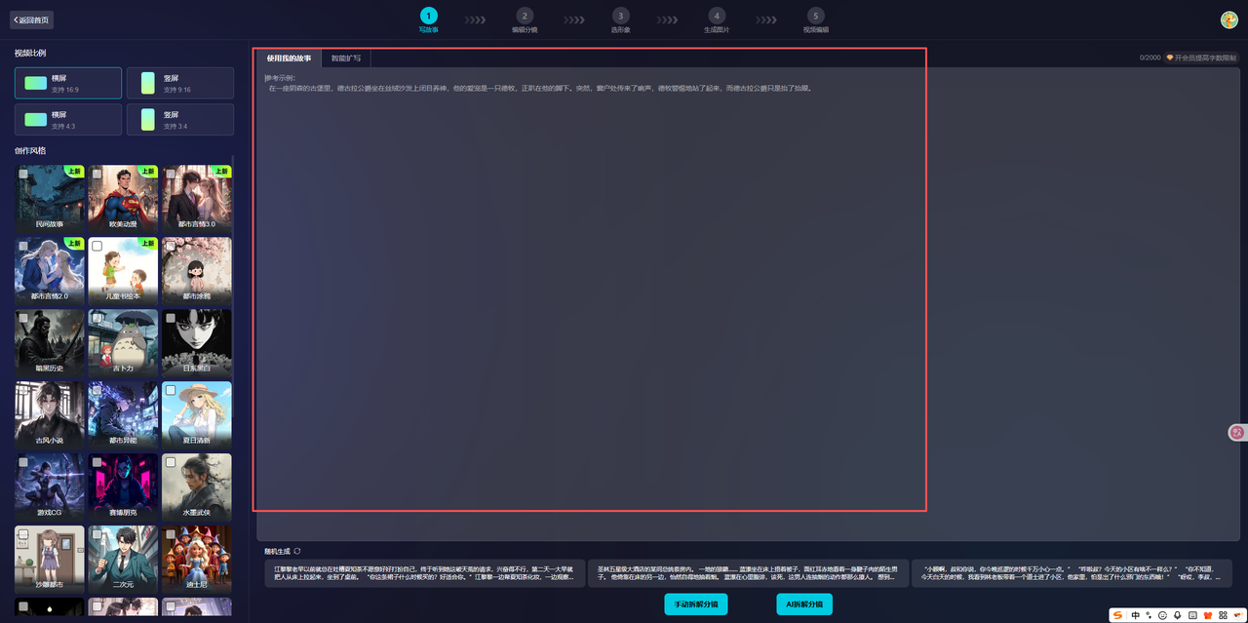Viewport: 1248px width, 623px height.
Task: Click the pink floating icon on the right edge
Action: (x=1237, y=432)
